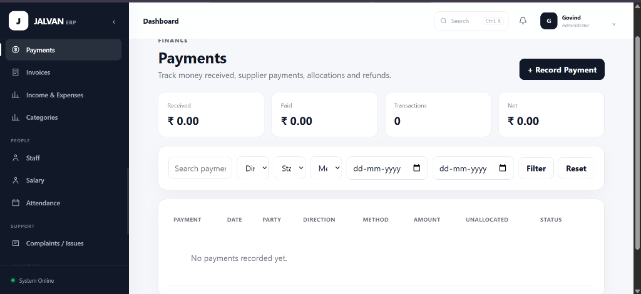Click the DIRECTION column header
This screenshot has height=294, width=641.
pyautogui.click(x=319, y=219)
